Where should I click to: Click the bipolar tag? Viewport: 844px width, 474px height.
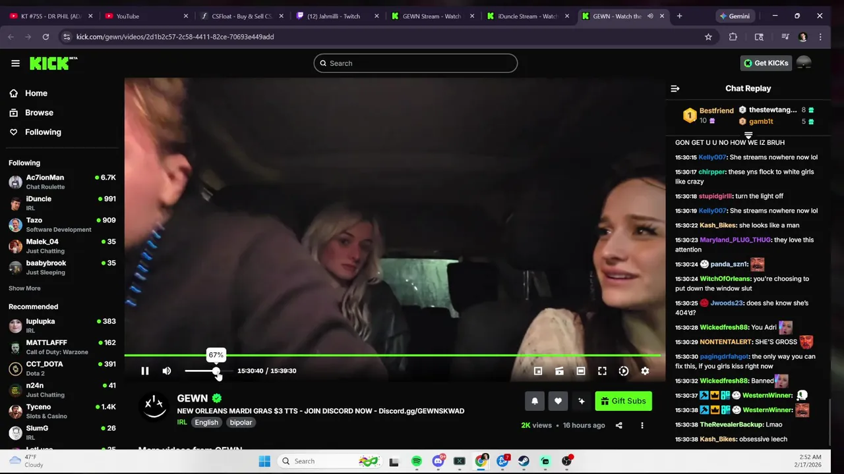pos(241,423)
